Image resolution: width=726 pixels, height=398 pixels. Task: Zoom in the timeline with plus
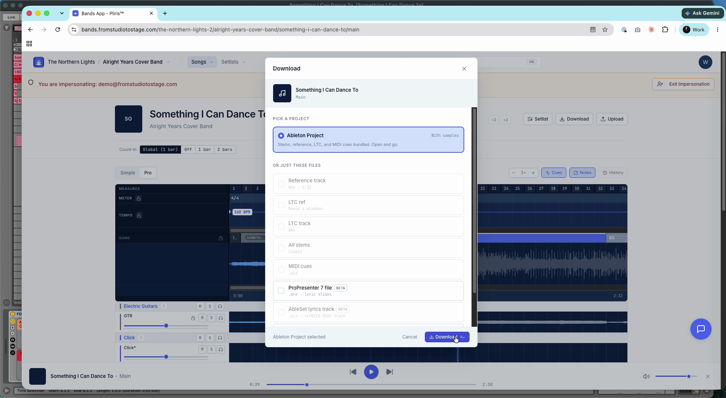(x=533, y=173)
